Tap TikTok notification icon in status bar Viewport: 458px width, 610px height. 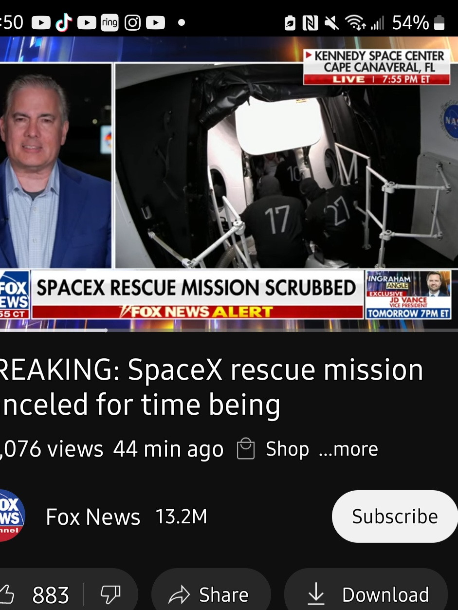[64, 22]
